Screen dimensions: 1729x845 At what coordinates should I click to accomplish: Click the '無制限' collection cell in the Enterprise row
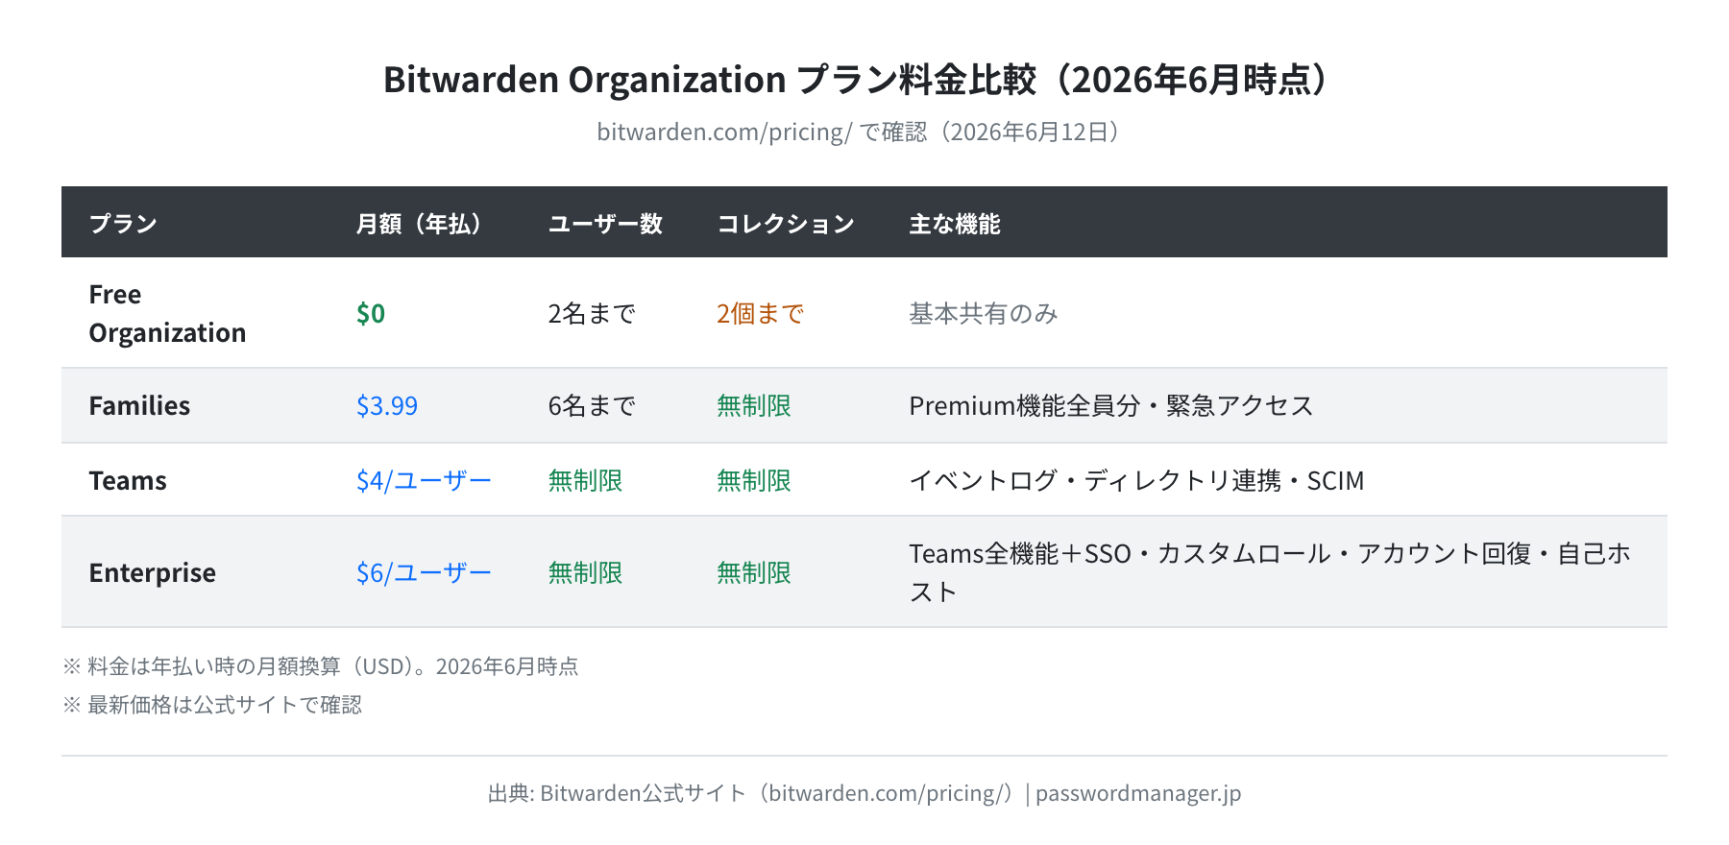coord(754,572)
